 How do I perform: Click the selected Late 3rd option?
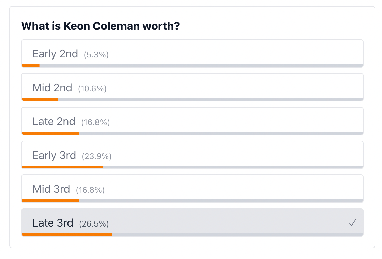click(x=192, y=222)
